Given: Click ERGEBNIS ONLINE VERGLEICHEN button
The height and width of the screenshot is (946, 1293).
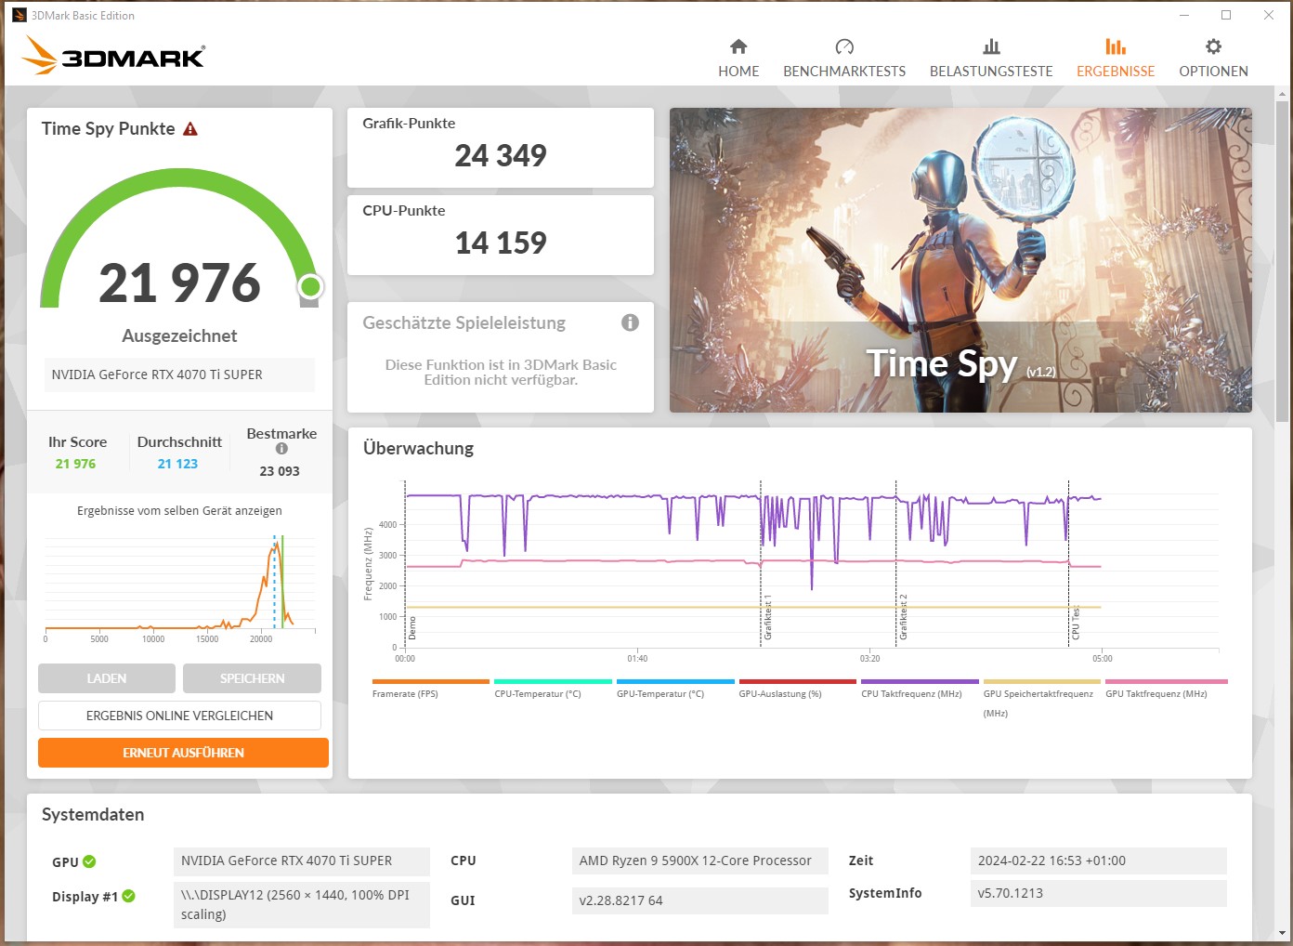Looking at the screenshot, I should point(179,716).
